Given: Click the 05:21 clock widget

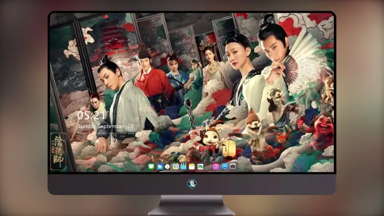Looking at the screenshot, I should click(x=91, y=115).
